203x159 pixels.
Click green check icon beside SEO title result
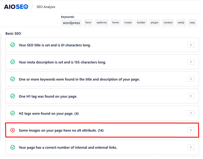tap(13, 45)
